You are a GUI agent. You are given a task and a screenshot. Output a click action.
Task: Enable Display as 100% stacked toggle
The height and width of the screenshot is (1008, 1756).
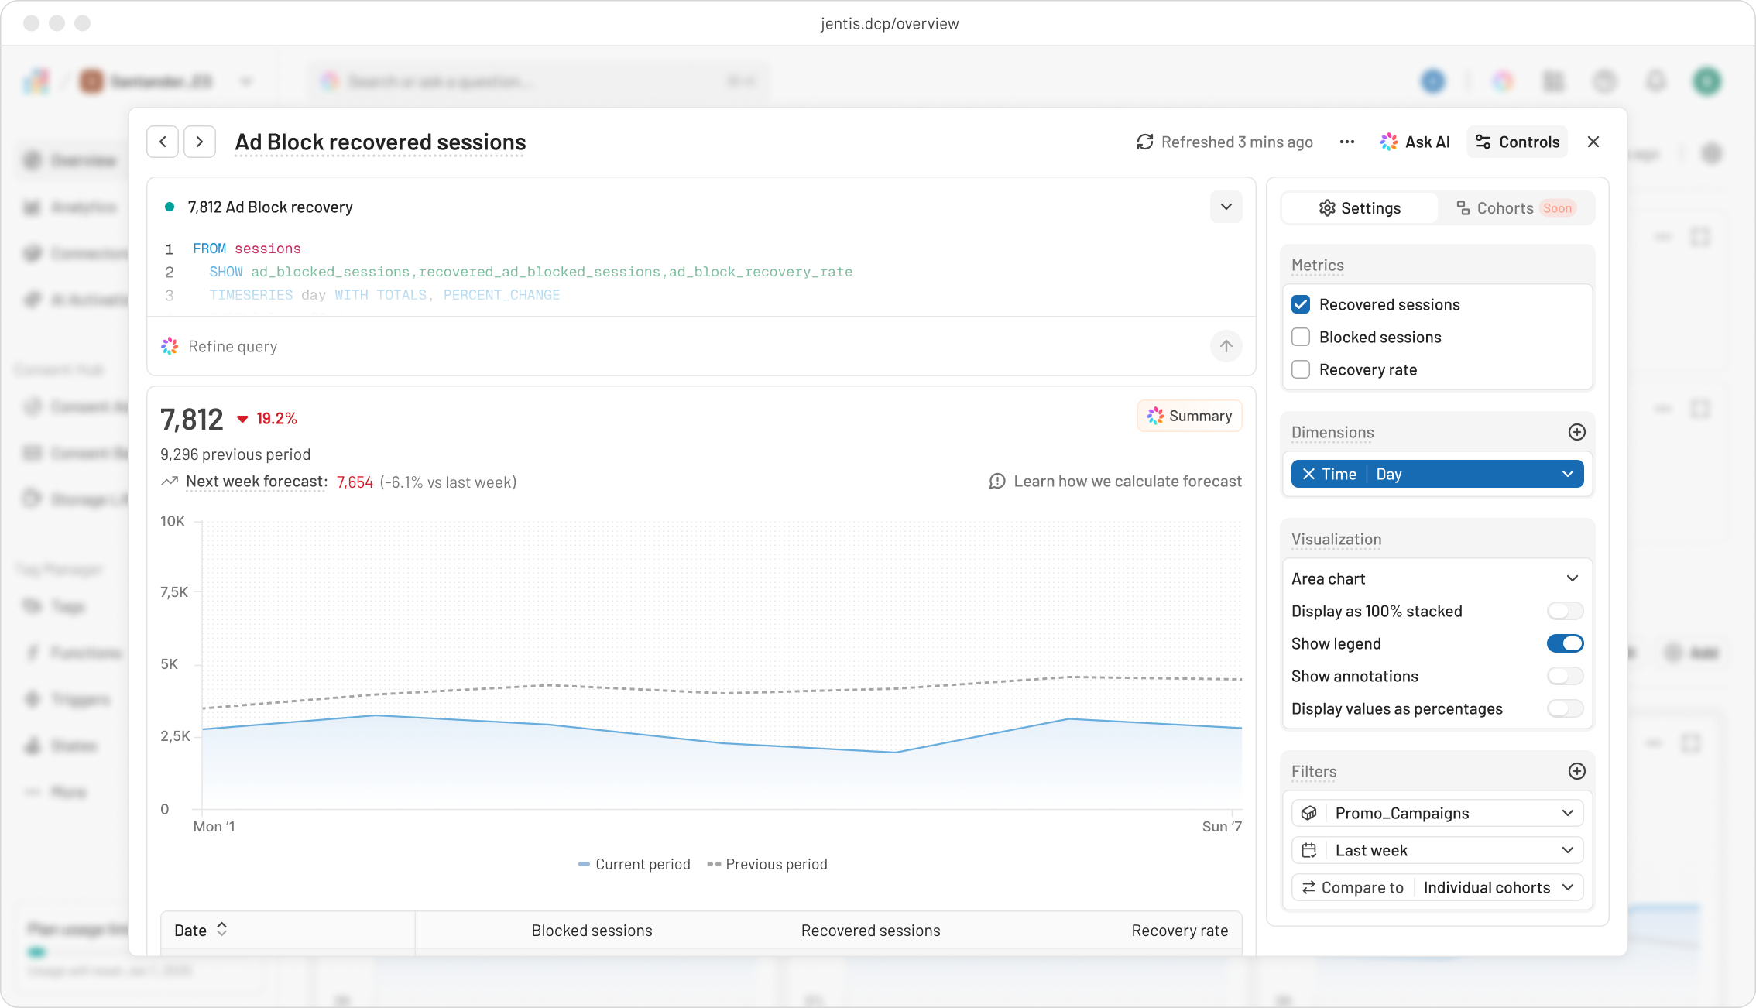click(1566, 611)
